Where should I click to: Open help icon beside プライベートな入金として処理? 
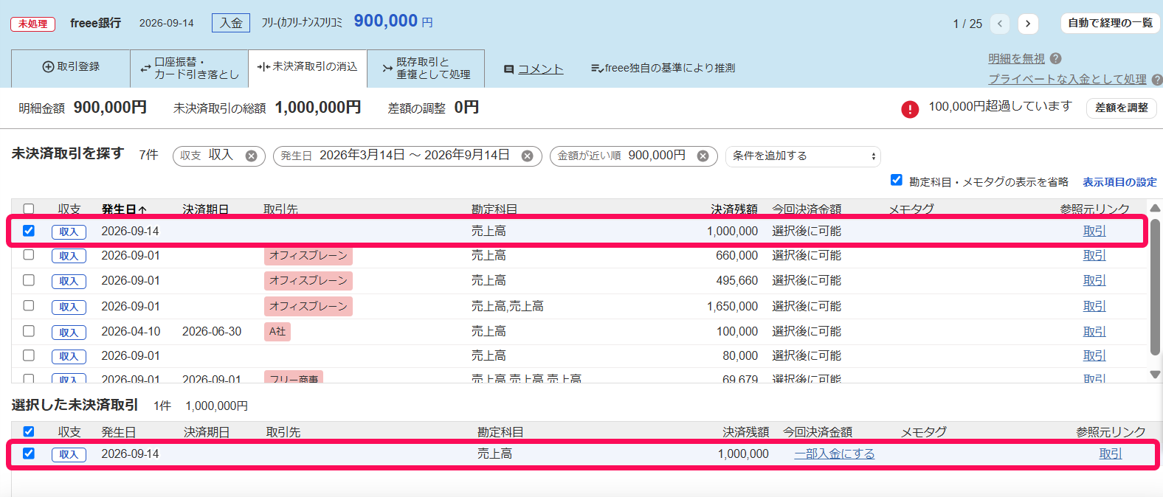1156,79
